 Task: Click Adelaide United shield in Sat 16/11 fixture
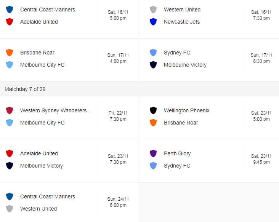[10, 22]
